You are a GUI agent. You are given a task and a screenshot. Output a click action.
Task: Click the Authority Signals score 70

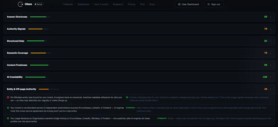pos(265,29)
